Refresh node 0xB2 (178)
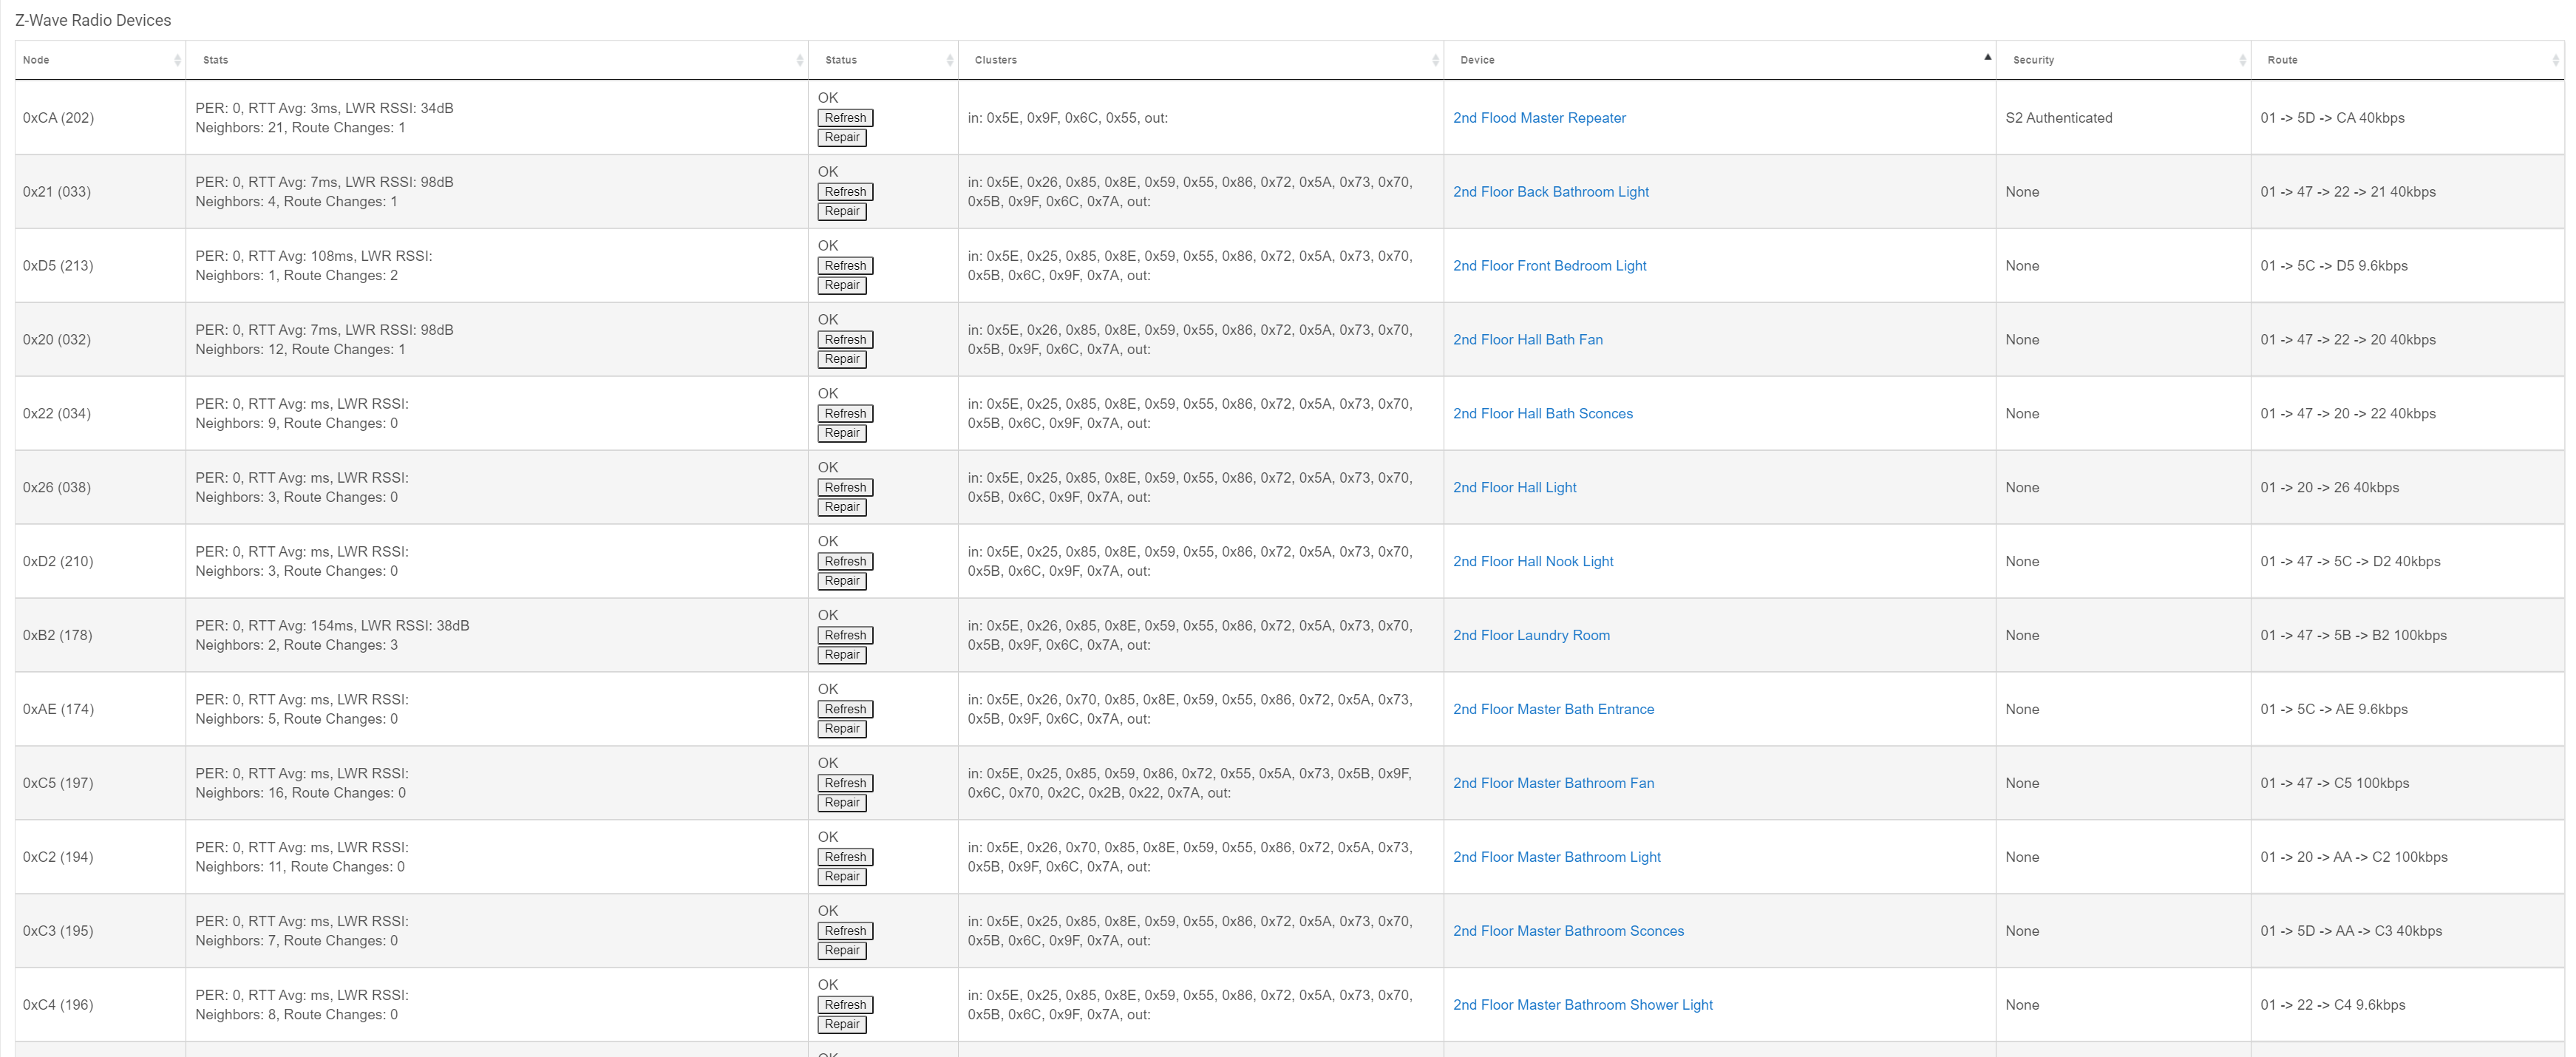This screenshot has width=2576, height=1057. coord(845,636)
